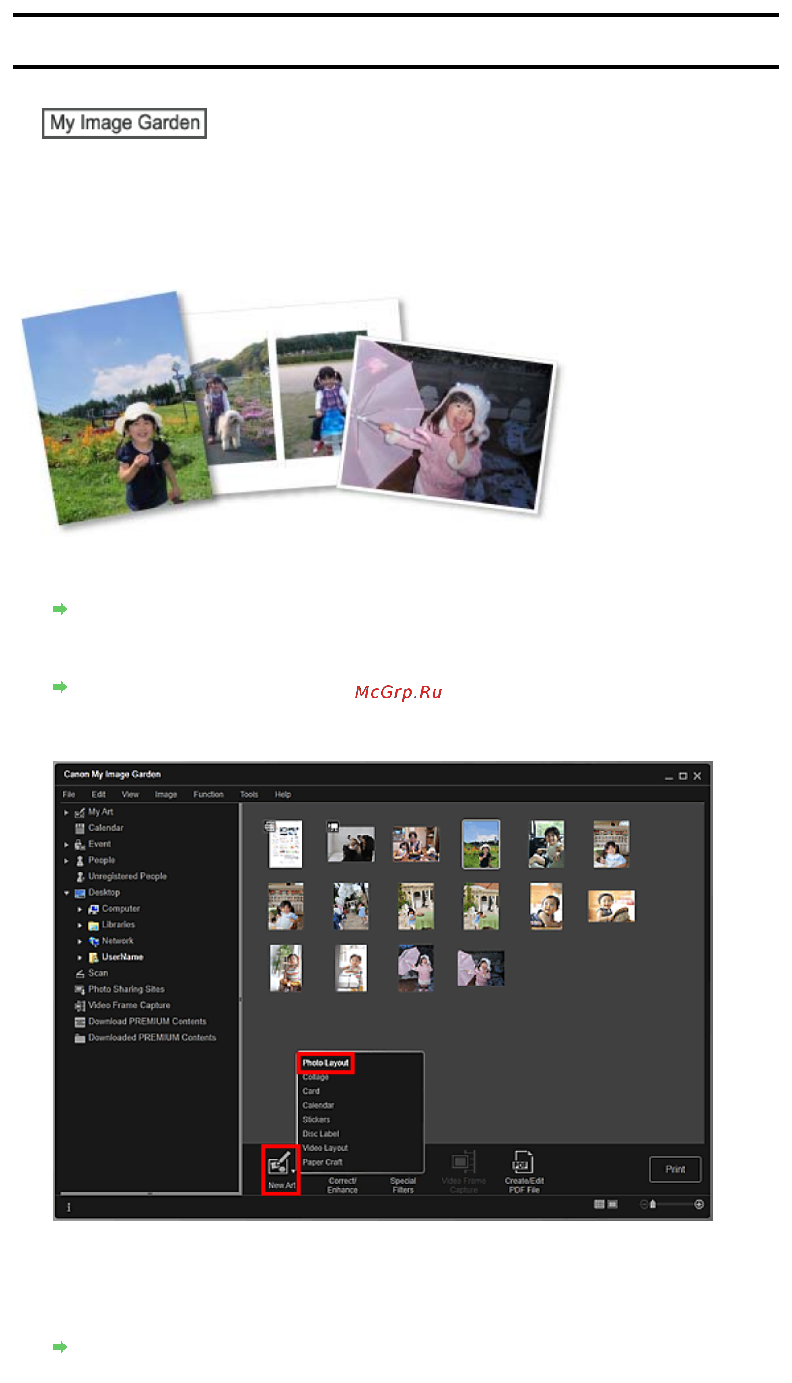Select the Libraries folder icon

pyautogui.click(x=94, y=926)
